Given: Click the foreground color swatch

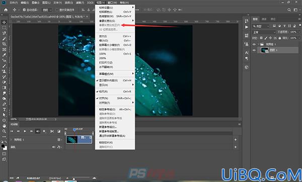Looking at the screenshot, I should coord(3,146).
